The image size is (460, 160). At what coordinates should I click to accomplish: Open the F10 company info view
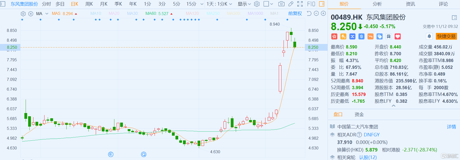coord(311,4)
